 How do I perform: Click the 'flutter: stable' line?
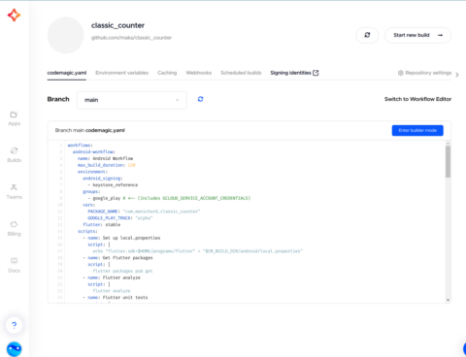101,224
